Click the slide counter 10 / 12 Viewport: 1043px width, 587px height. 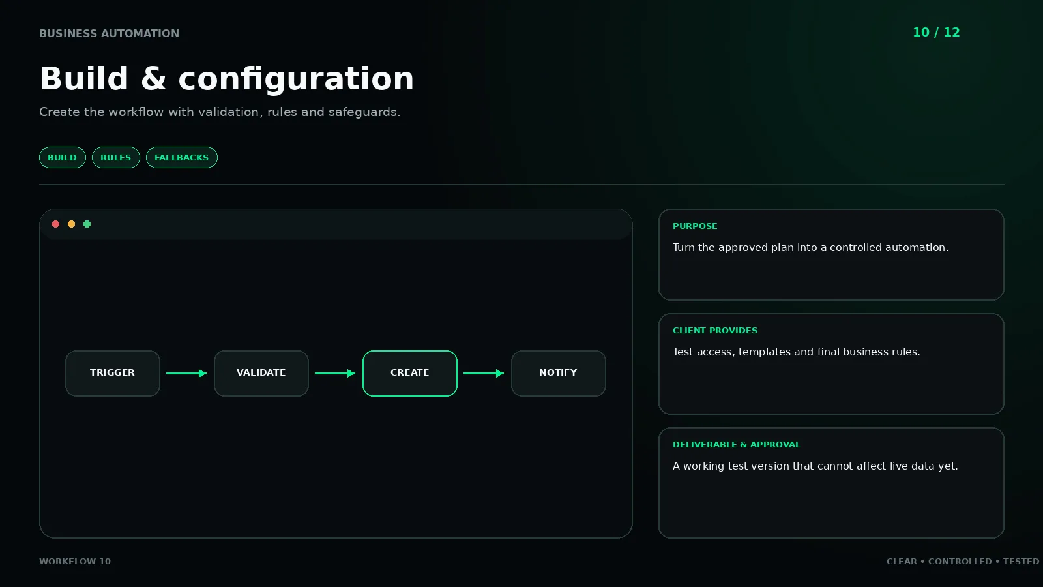(936, 33)
